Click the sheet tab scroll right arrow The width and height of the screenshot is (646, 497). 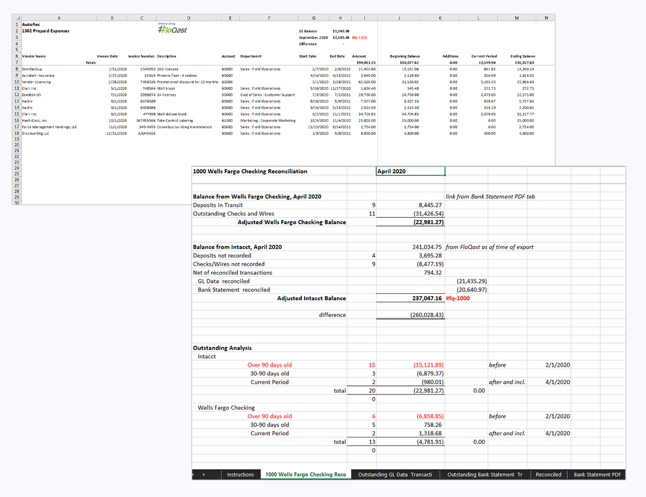(x=204, y=475)
